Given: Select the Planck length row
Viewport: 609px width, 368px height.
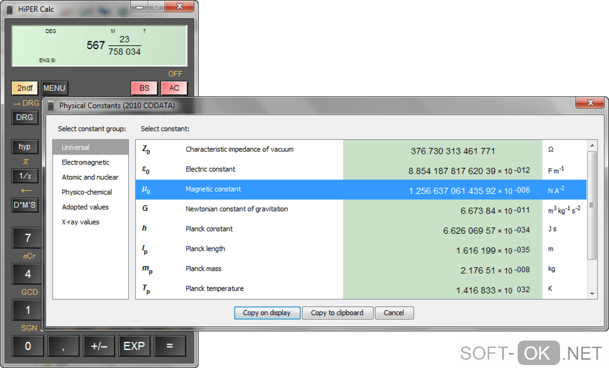Looking at the screenshot, I should pyautogui.click(x=361, y=249).
